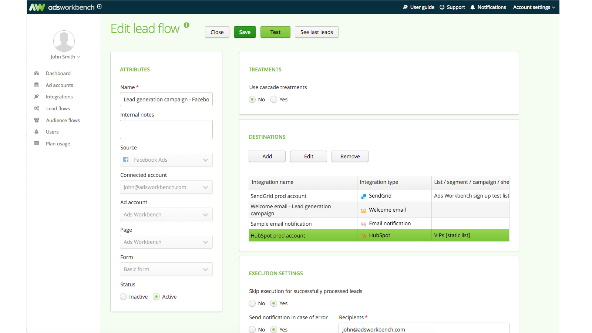Click the Email notification icon in the destinations list
Viewport: 592px width, 333px height.
[363, 223]
